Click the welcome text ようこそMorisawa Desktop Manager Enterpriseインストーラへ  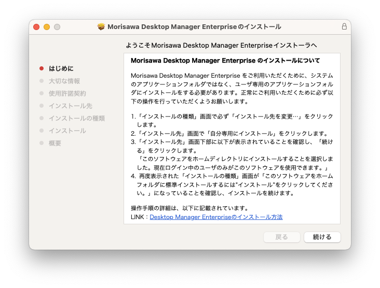point(221,45)
